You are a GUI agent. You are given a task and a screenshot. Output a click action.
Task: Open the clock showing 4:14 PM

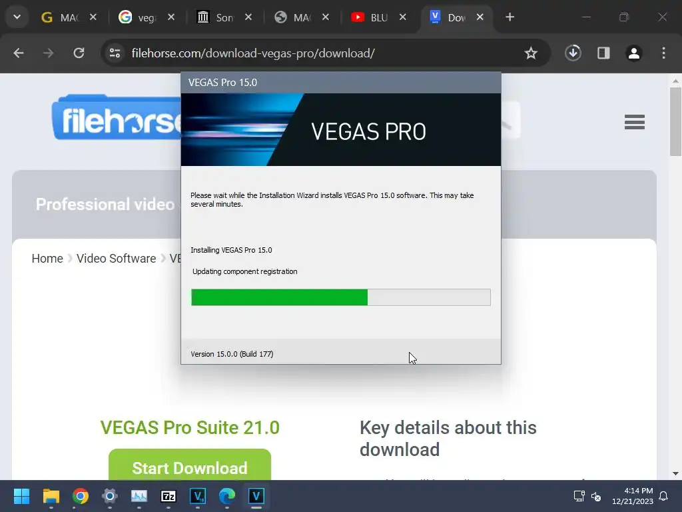633,496
